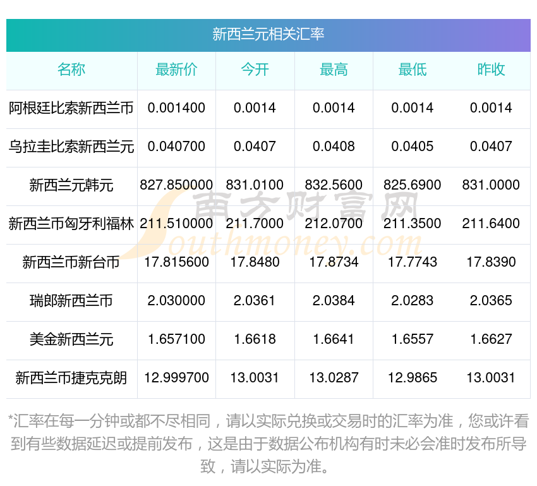Click the 最高 value 17.8734
537x486 pixels.
pyautogui.click(x=334, y=262)
